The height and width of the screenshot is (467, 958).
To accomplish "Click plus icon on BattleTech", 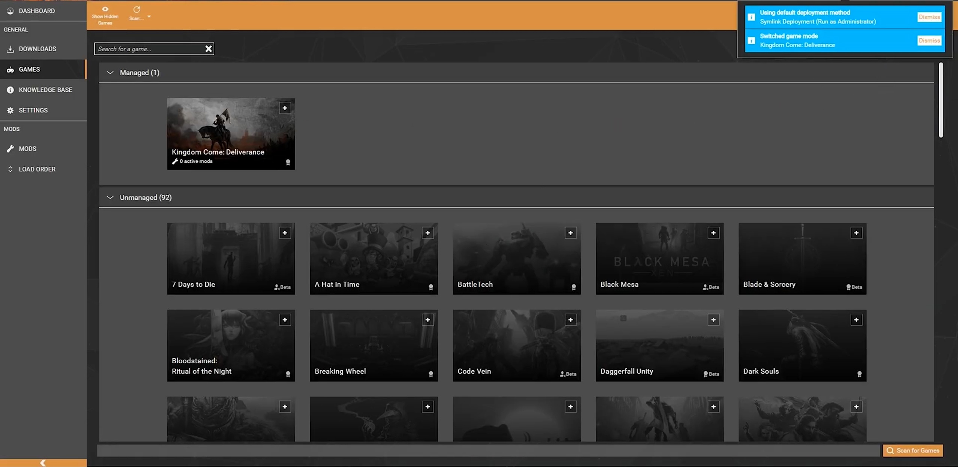I will 571,233.
